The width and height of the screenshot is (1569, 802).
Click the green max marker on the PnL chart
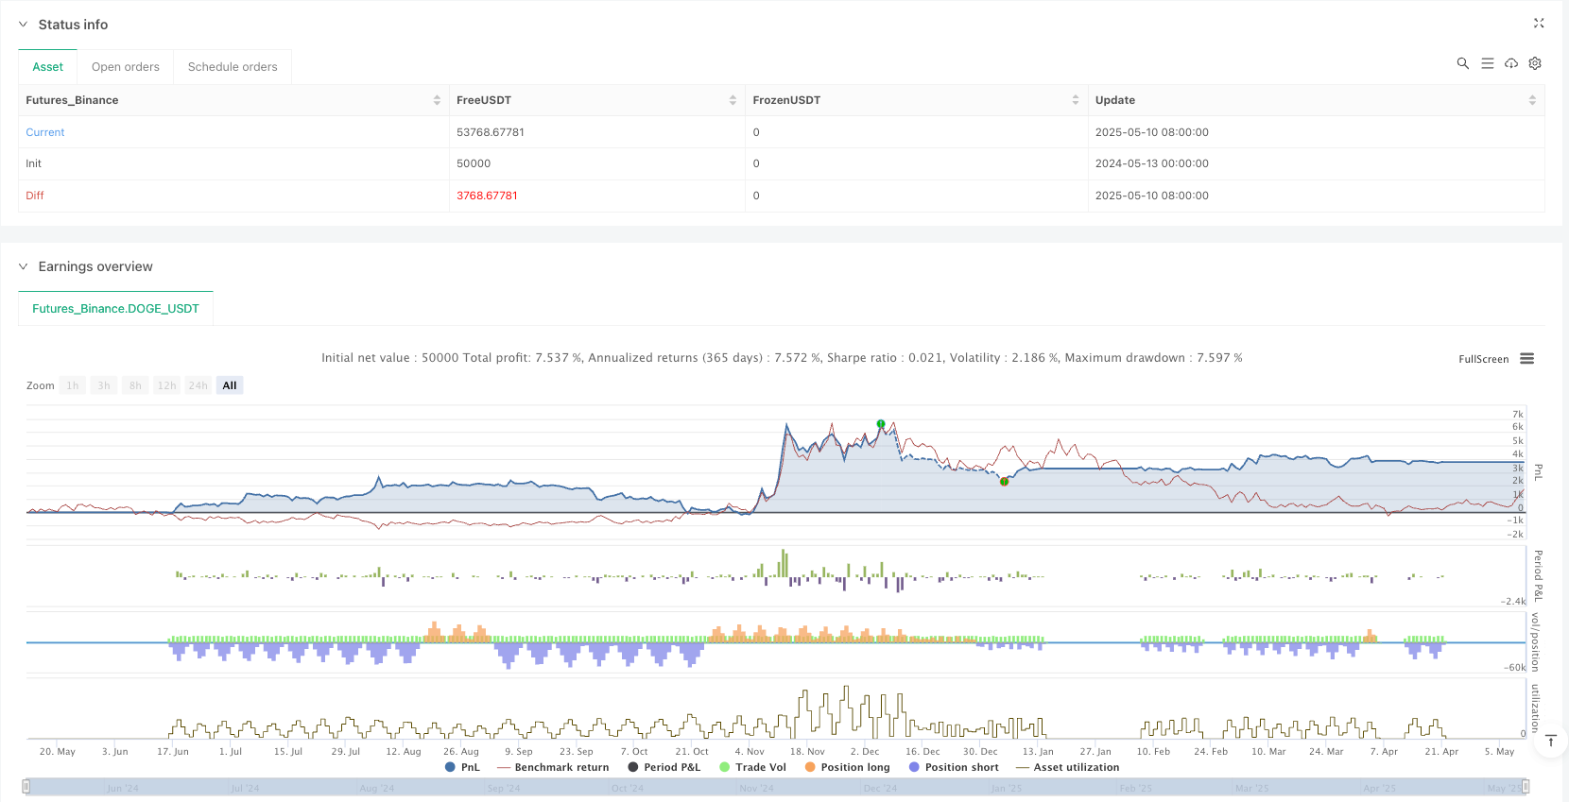pyautogui.click(x=881, y=424)
